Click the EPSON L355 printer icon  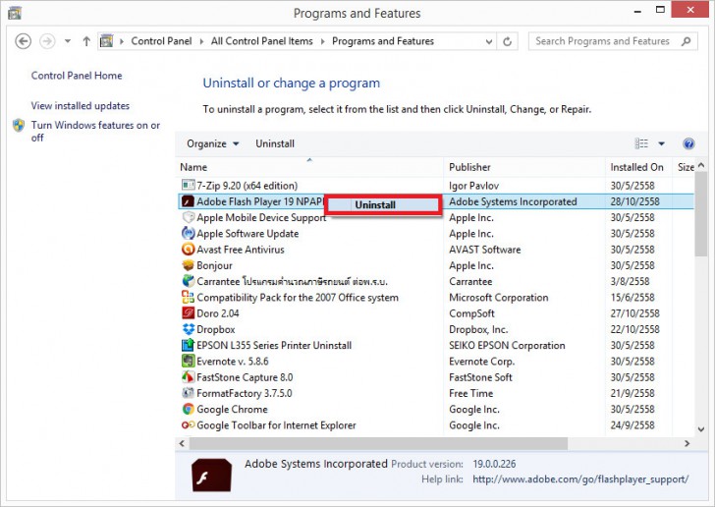[188, 345]
